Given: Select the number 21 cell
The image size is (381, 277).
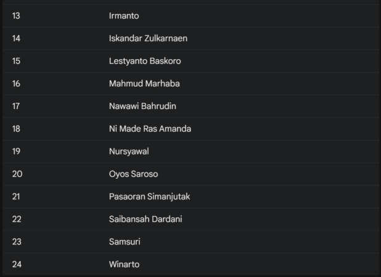Looking at the screenshot, I should click(17, 196).
